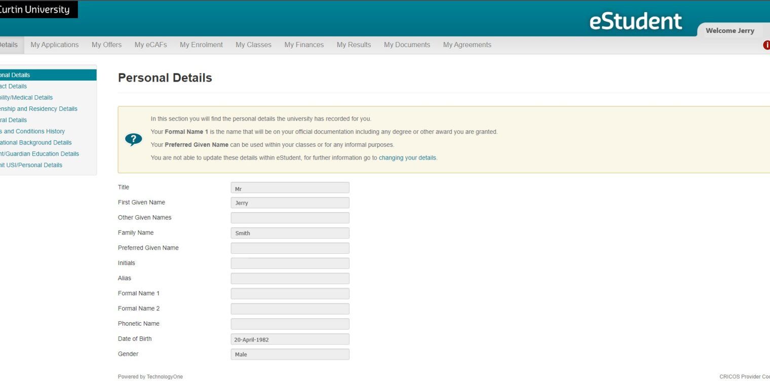Go to My Documents tab

pyautogui.click(x=407, y=45)
